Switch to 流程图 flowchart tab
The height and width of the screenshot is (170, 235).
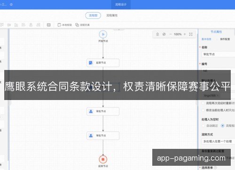pyautogui.click(x=93, y=15)
